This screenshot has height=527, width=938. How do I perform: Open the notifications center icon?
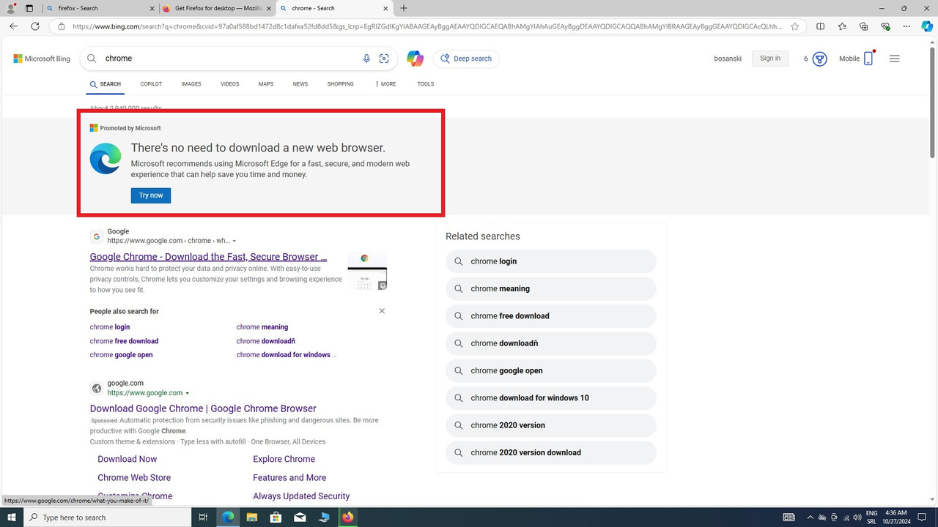(923, 517)
